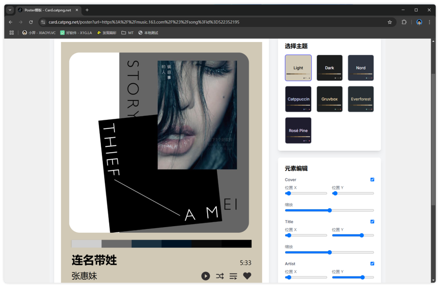Click the shuffle icon on the poster
This screenshot has width=440, height=287.
click(220, 276)
